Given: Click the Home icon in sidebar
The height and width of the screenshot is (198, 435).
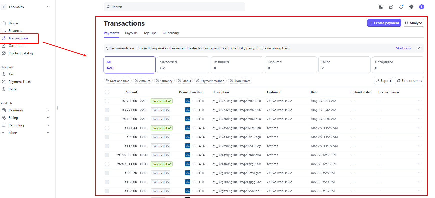Looking at the screenshot, I should tap(4, 23).
